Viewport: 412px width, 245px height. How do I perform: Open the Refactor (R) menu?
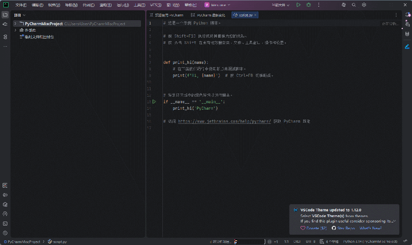[x=105, y=5]
